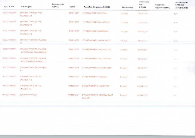Click the company name in ΗΜΑΘΙΑΣ row
The height and width of the screenshot is (138, 195).
click(30, 32)
